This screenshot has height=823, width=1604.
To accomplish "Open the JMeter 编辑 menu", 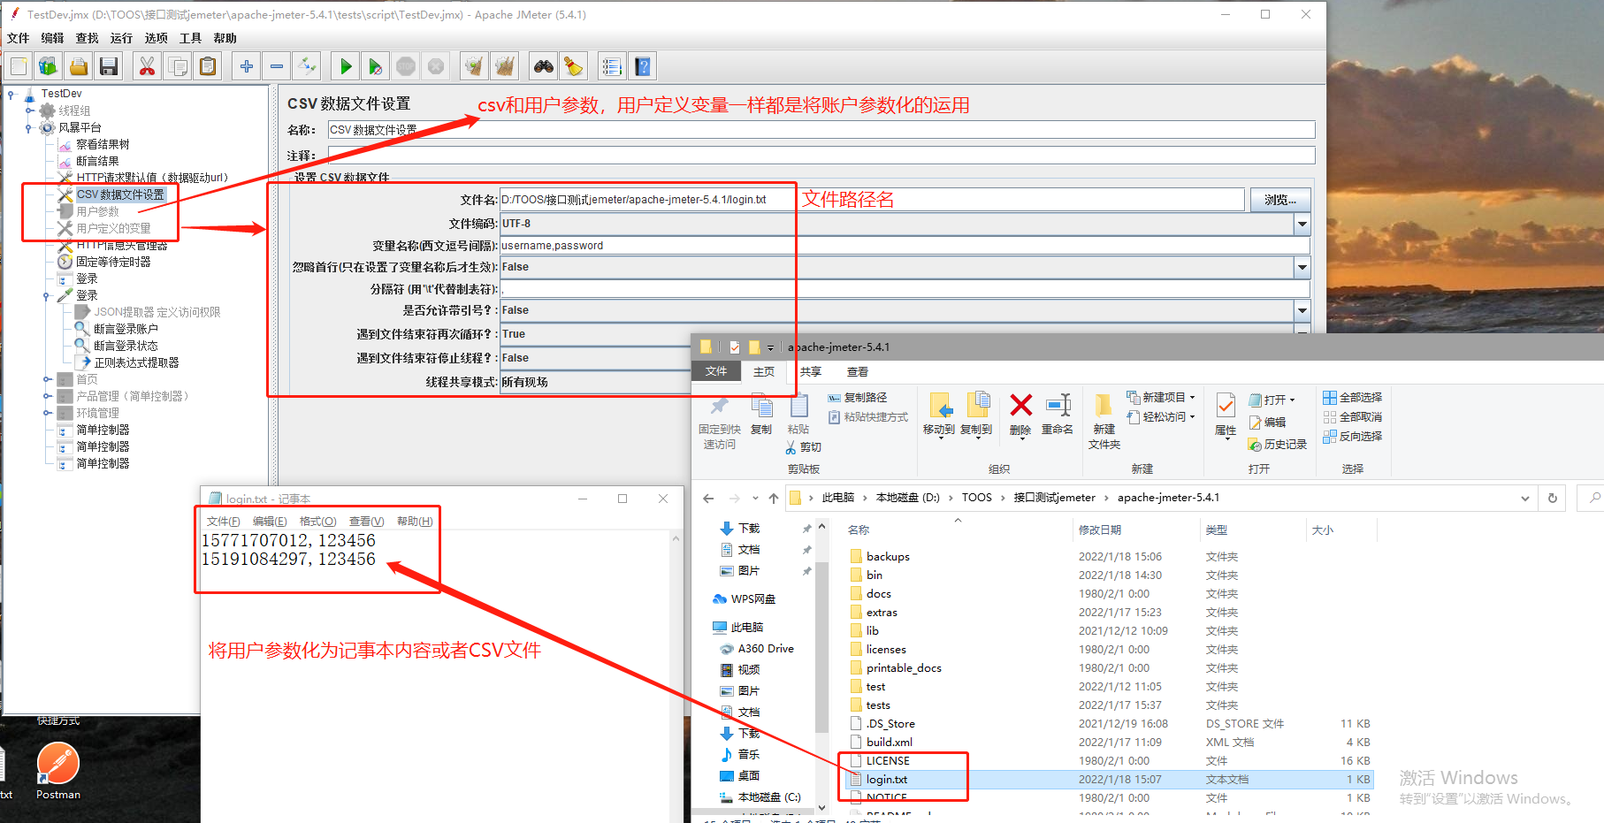I will pyautogui.click(x=52, y=38).
